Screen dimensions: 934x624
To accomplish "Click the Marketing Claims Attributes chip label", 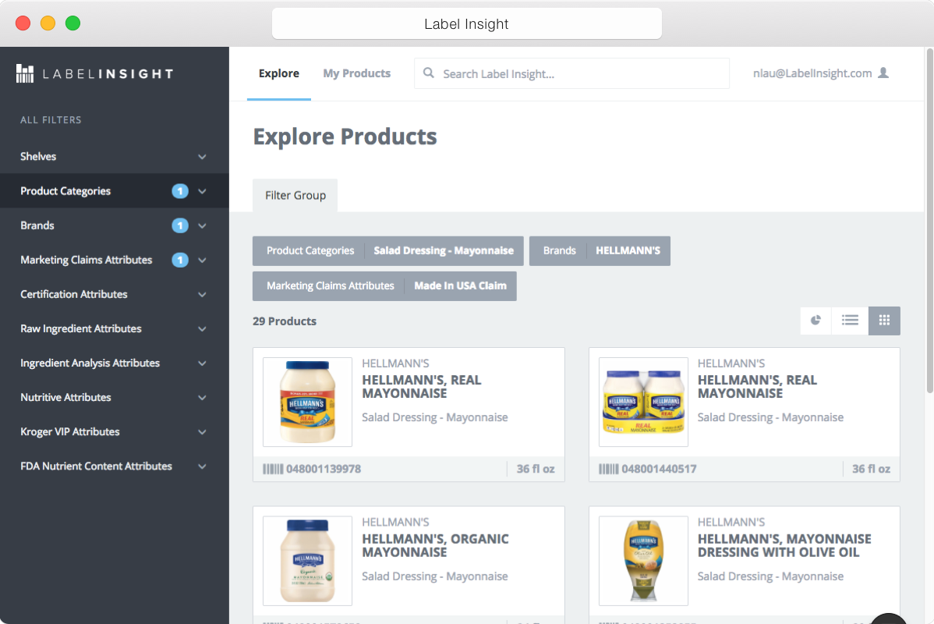I will tap(330, 286).
